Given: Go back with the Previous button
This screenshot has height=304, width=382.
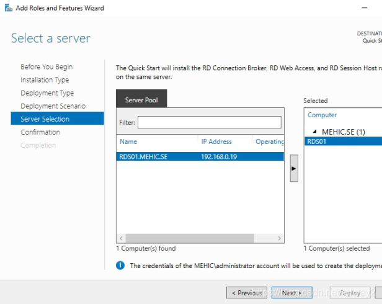Looking at the screenshot, I should [246, 293].
